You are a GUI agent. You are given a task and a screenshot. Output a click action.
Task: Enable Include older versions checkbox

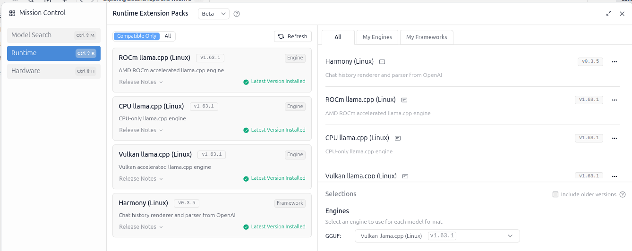tap(555, 194)
